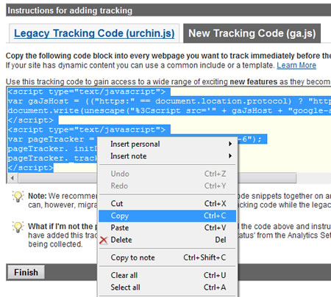Open the Legacy Tracking Code (urchin.js) tab
Image resolution: width=331 pixels, height=297 pixels.
click(94, 33)
